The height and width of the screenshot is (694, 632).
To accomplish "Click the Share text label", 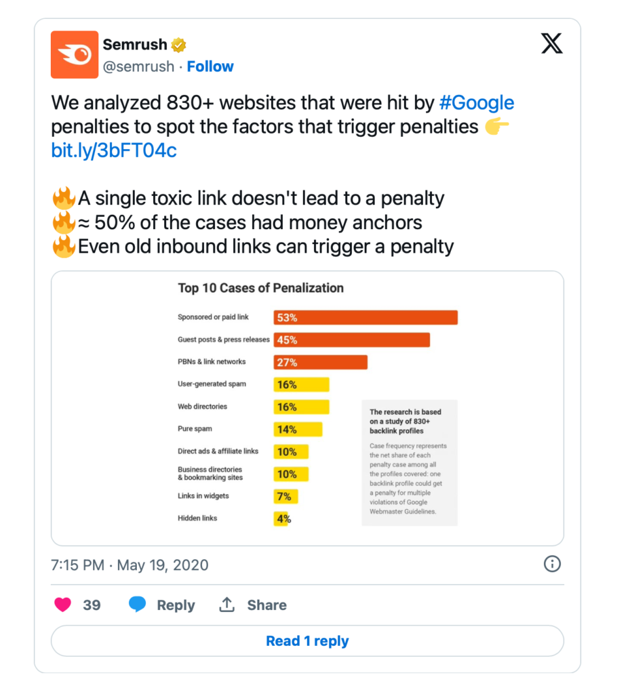I will 266,605.
